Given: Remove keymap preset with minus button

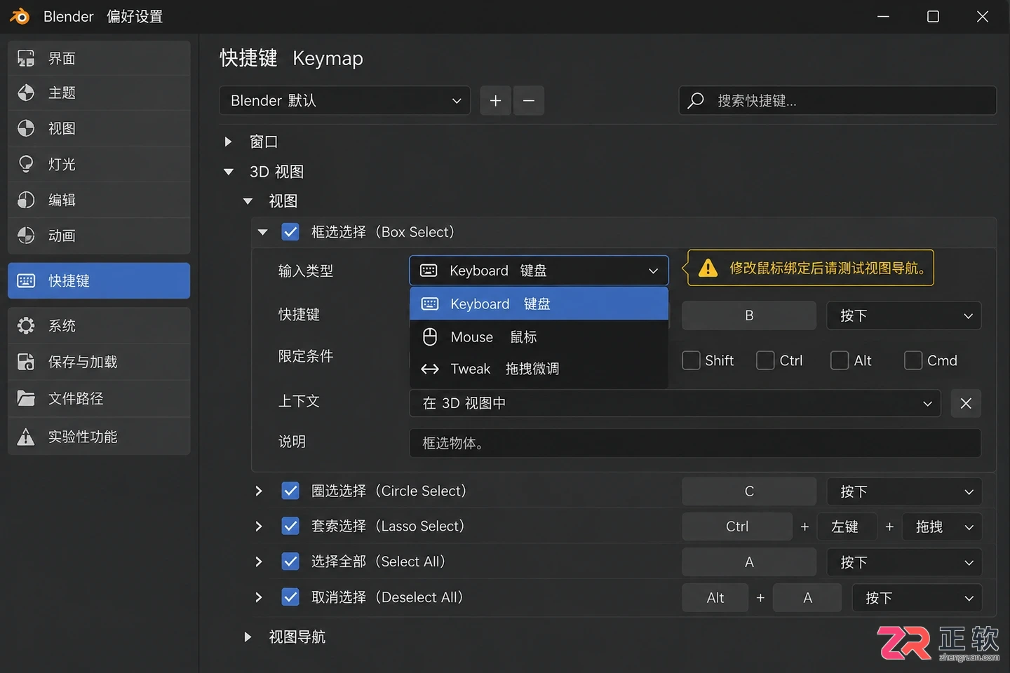Looking at the screenshot, I should [x=529, y=101].
